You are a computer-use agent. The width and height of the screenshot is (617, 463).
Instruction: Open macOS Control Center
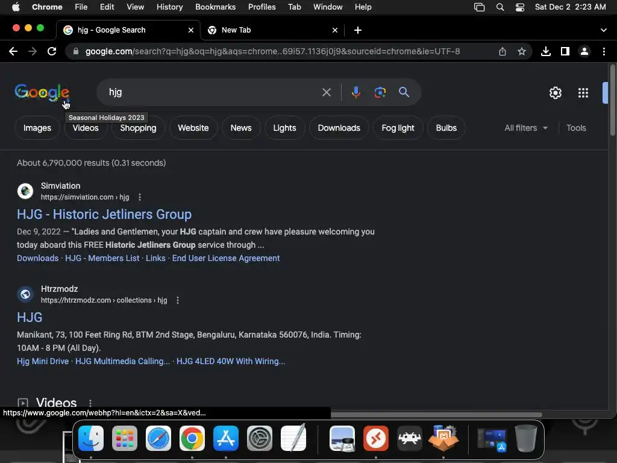(x=520, y=7)
